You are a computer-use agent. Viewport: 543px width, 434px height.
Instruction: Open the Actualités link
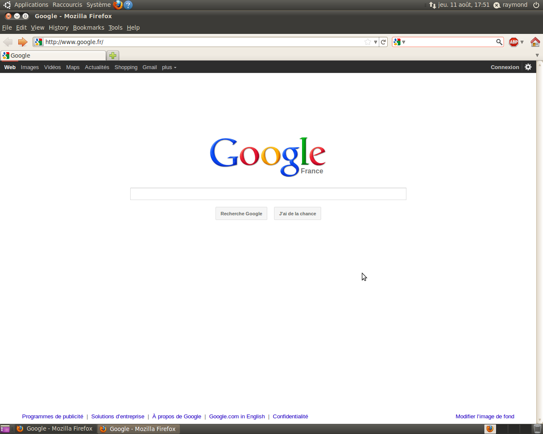point(97,67)
